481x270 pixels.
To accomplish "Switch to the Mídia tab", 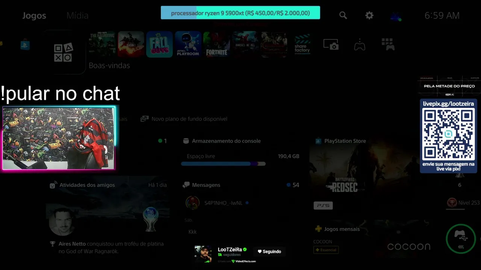I will pyautogui.click(x=77, y=15).
